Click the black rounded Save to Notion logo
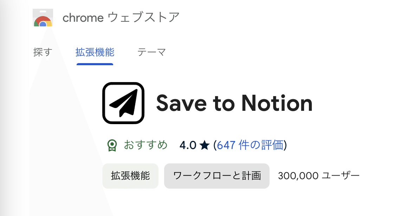 [x=124, y=103]
